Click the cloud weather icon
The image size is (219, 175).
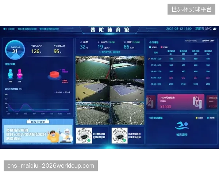pos(215,28)
